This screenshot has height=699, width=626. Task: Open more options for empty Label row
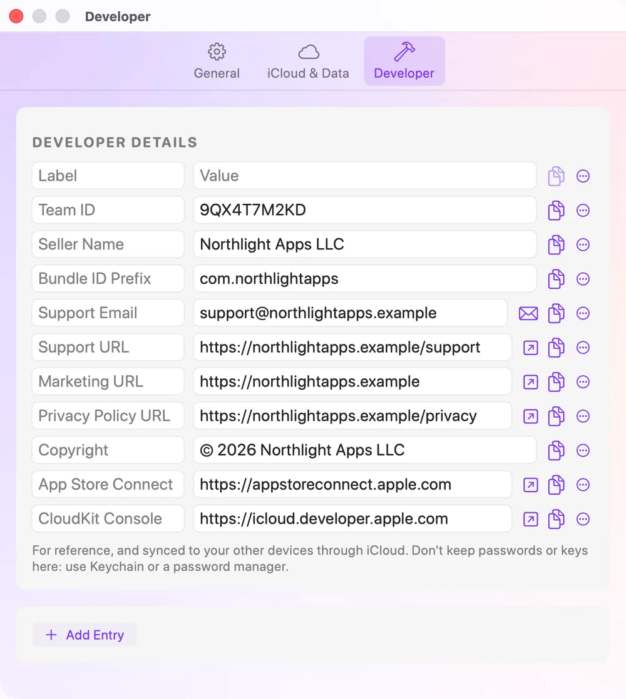click(583, 176)
